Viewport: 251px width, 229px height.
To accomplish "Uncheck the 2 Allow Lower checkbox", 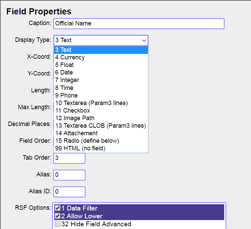I will click(58, 216).
